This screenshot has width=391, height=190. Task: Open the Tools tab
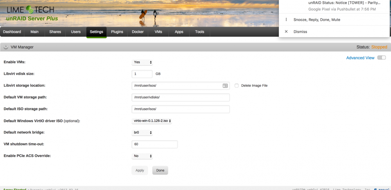(200, 32)
